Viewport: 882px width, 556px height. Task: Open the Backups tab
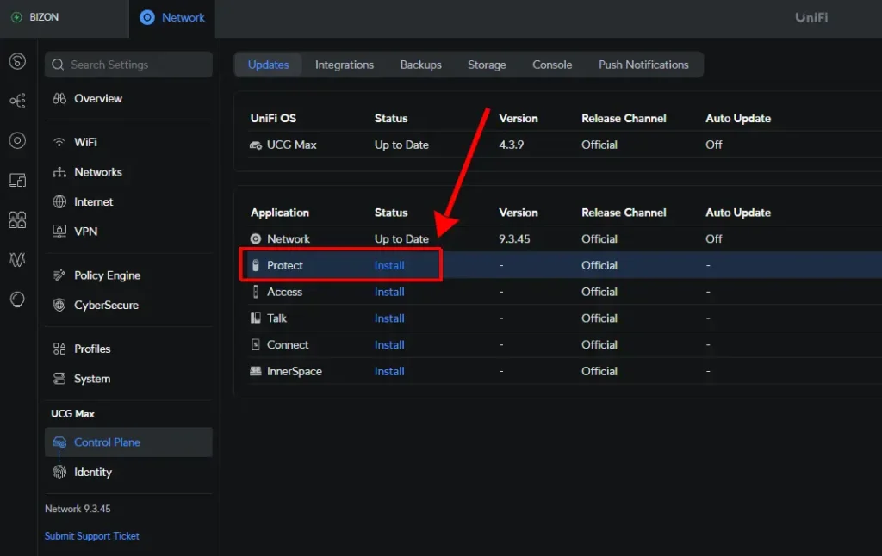click(420, 65)
